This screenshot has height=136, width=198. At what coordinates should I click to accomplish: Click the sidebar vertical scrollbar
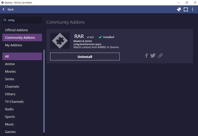click(x=44, y=91)
